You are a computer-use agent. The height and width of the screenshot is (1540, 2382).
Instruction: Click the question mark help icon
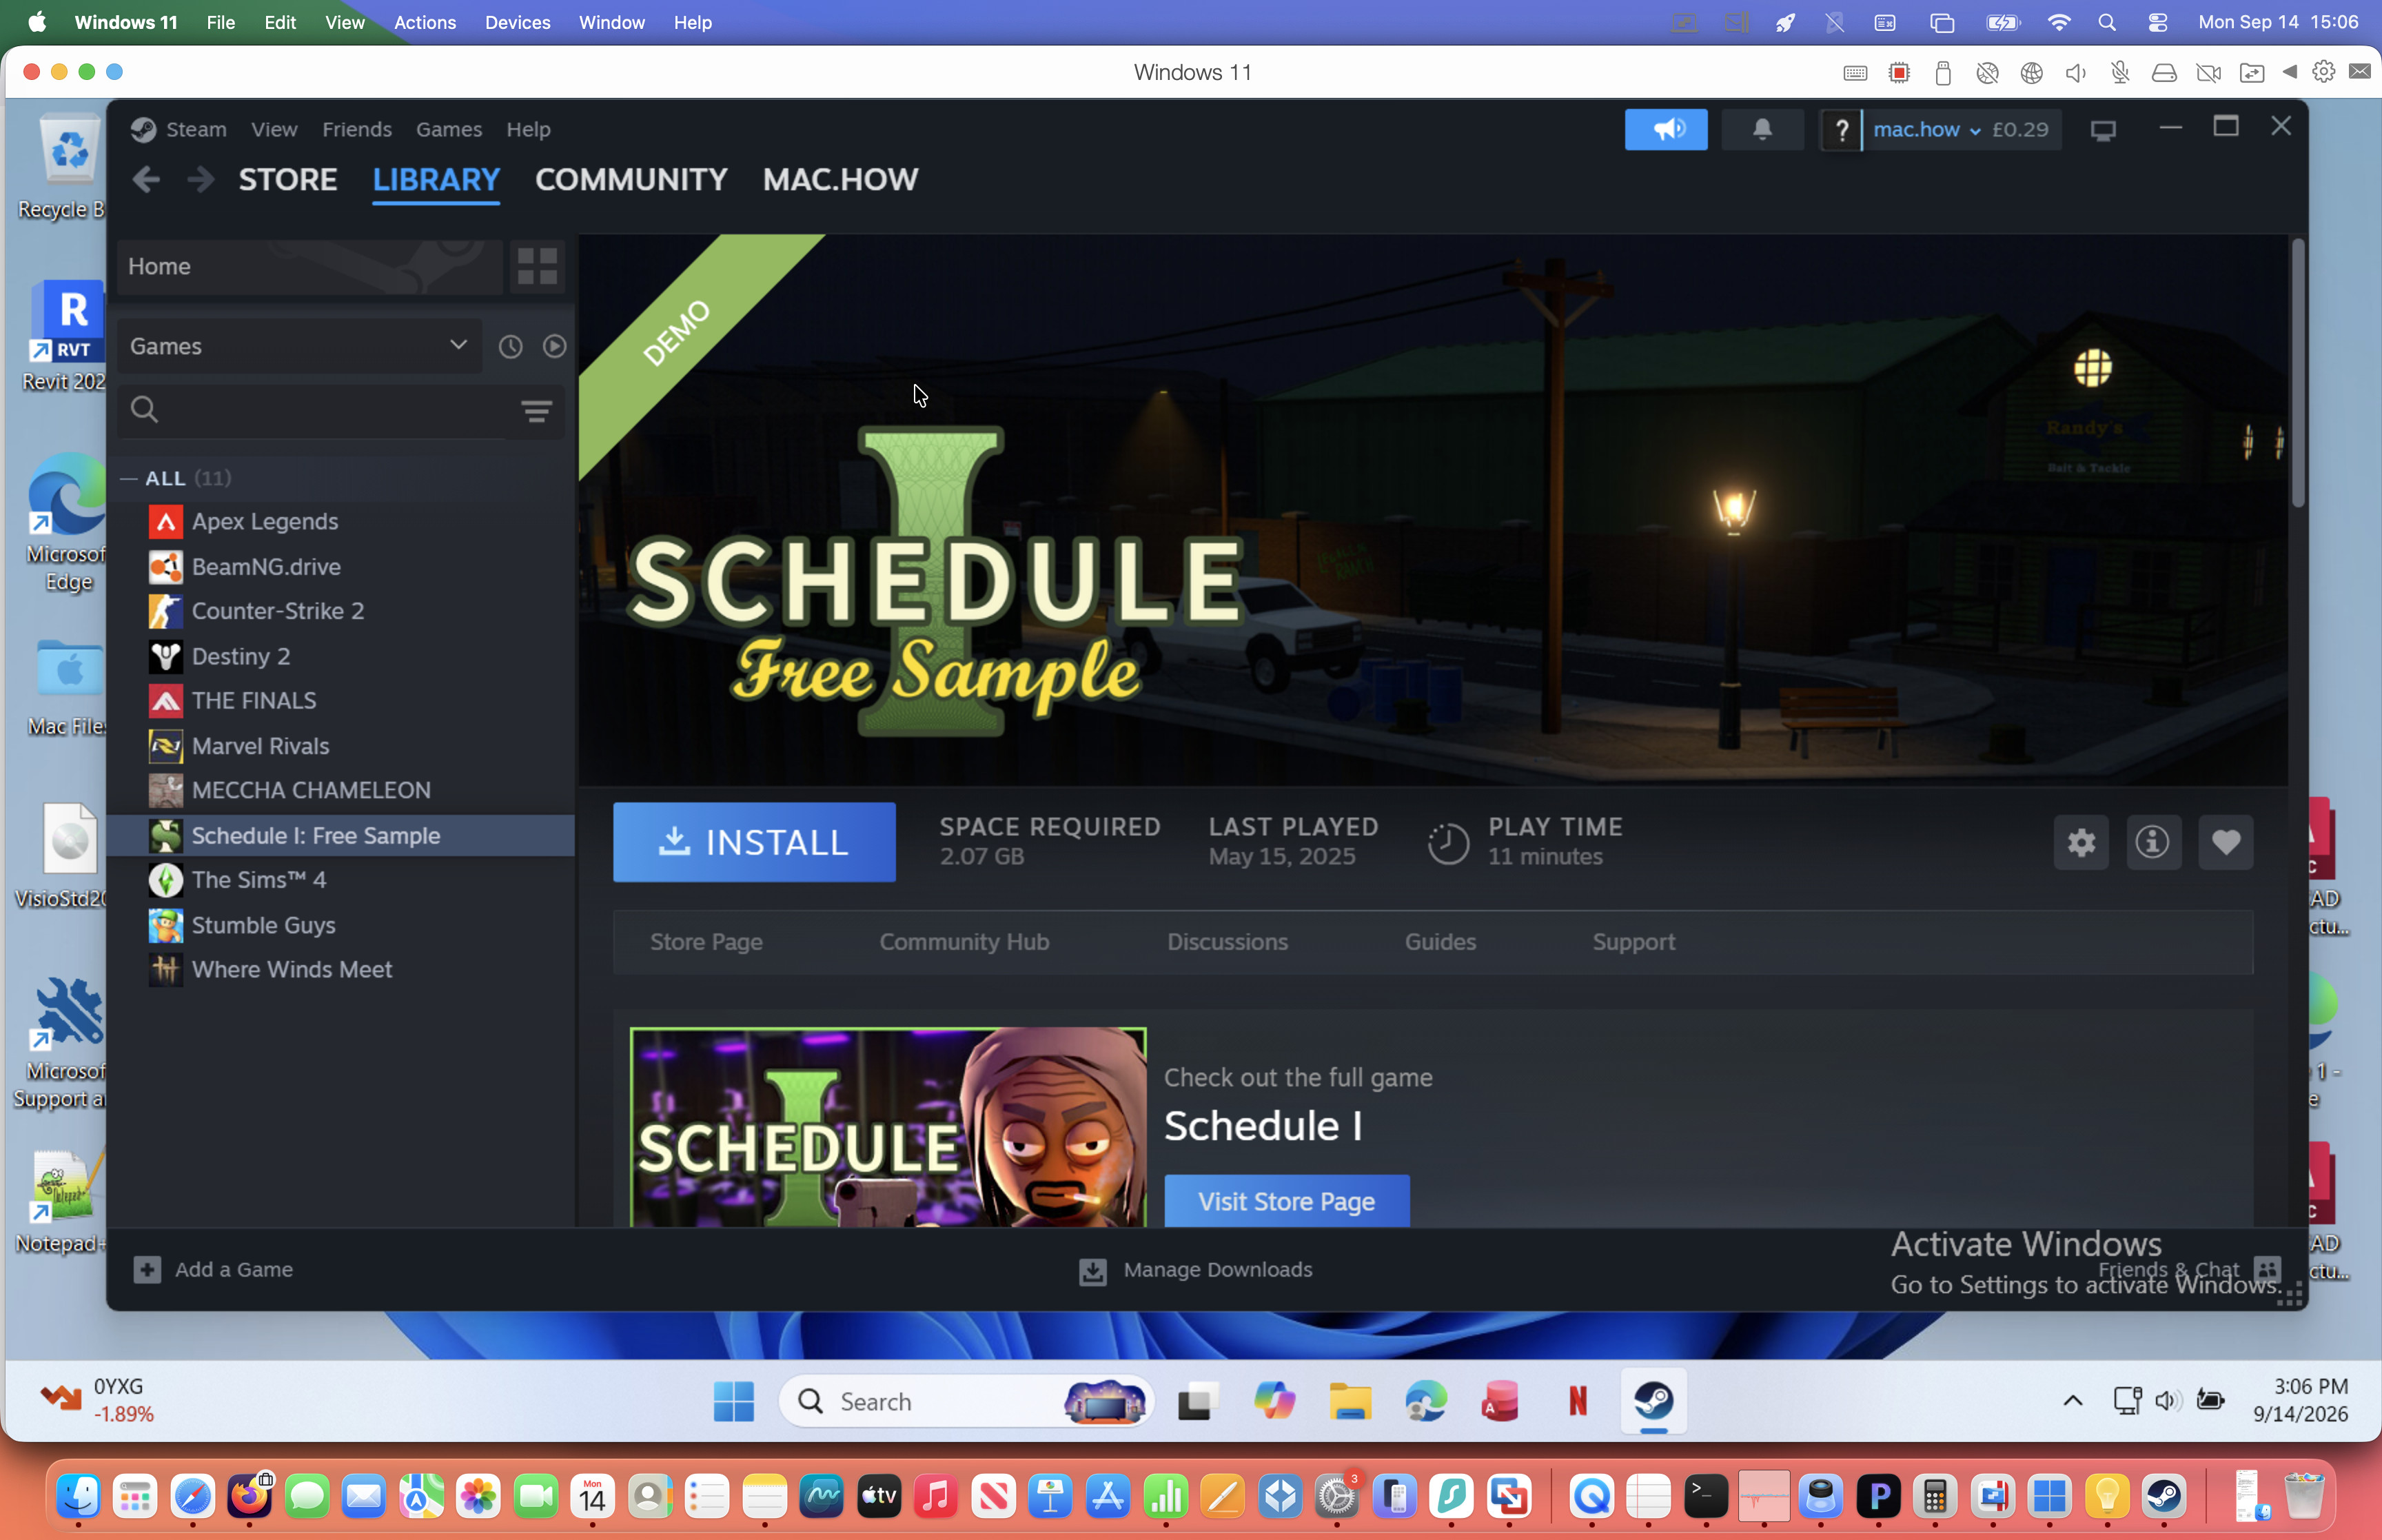click(x=1841, y=130)
